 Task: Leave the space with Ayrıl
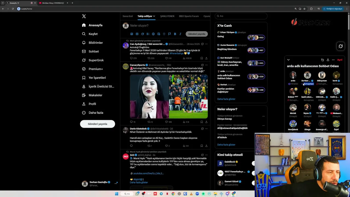340,60
